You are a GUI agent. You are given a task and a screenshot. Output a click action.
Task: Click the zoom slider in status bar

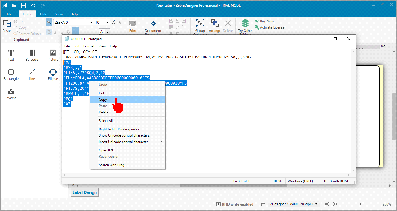click(360, 204)
